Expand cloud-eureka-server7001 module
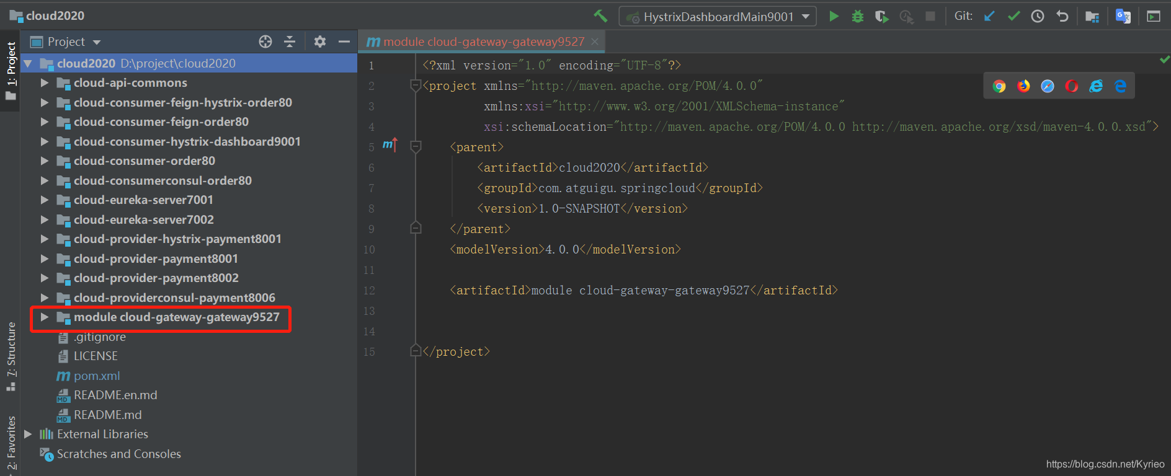Image resolution: width=1171 pixels, height=476 pixels. tap(44, 200)
